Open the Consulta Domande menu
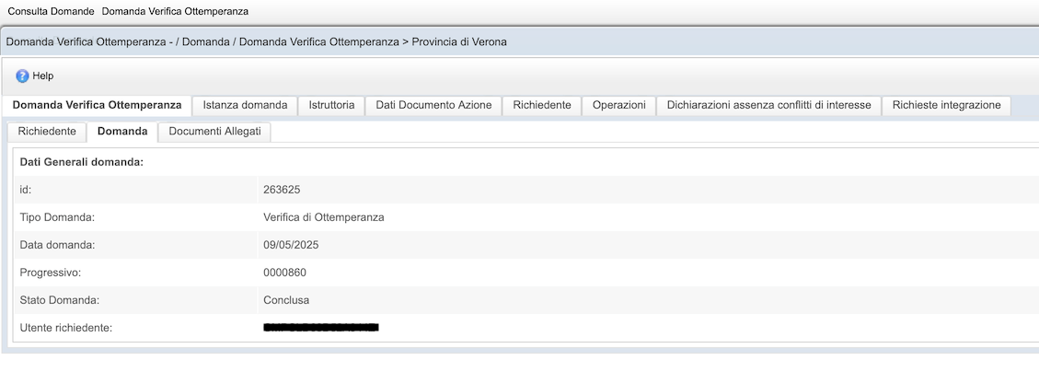Viewport: 1039px width, 372px height. (x=51, y=12)
